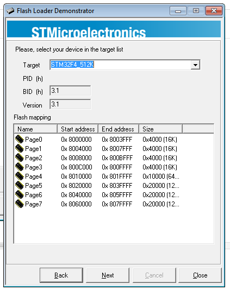Click Page4 size 0x10000 (64...
This screenshot has width=230, height=290.
point(161,176)
